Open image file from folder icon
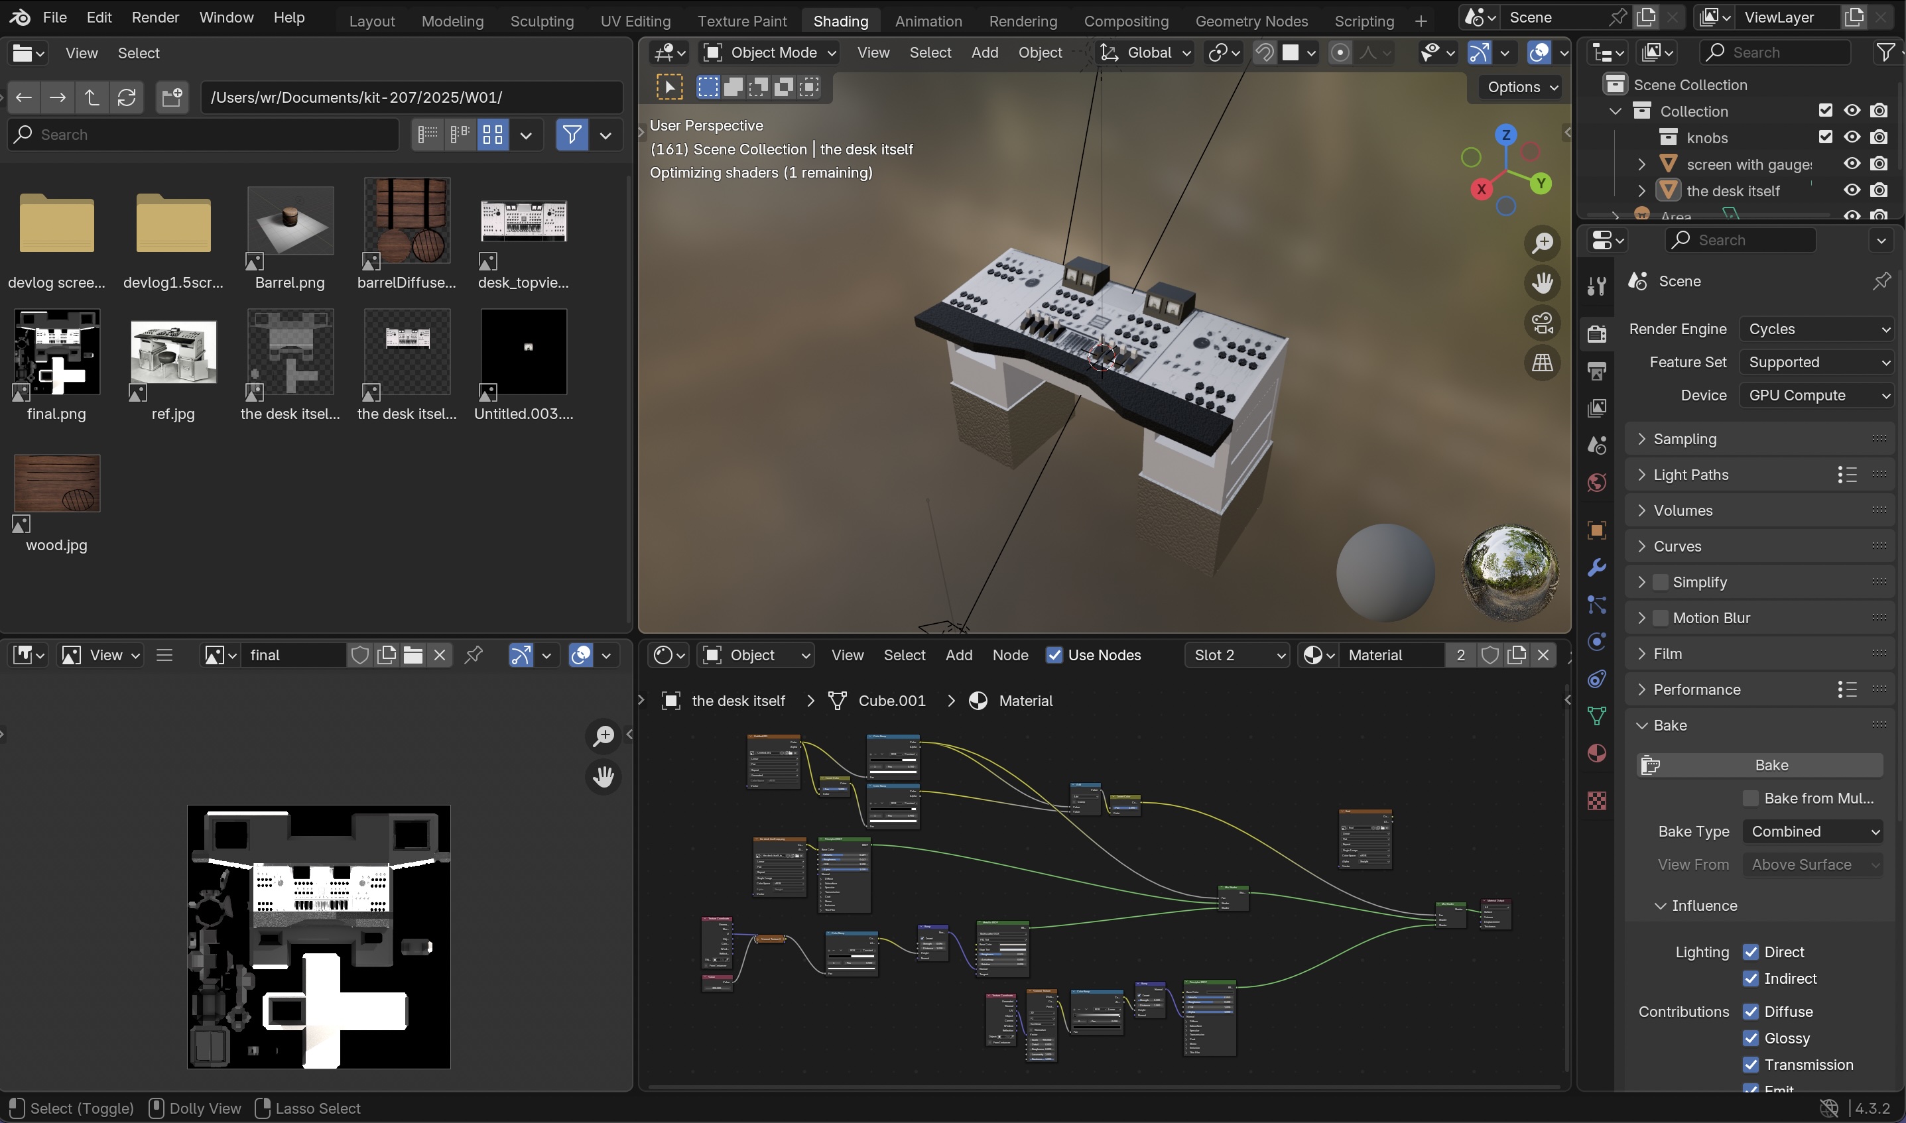 (x=413, y=656)
